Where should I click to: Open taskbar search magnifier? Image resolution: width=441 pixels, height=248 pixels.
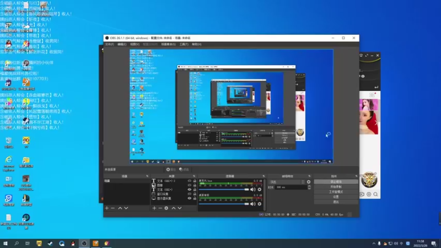coord(17,244)
